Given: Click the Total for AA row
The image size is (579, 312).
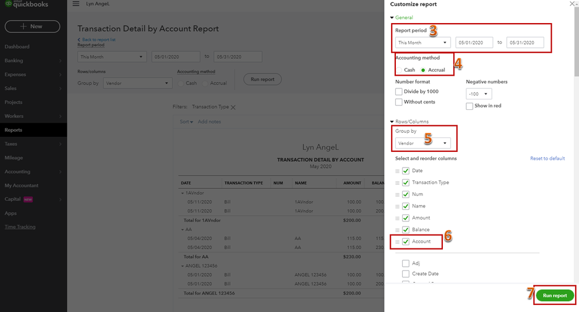Looking at the screenshot, I should [x=281, y=257].
